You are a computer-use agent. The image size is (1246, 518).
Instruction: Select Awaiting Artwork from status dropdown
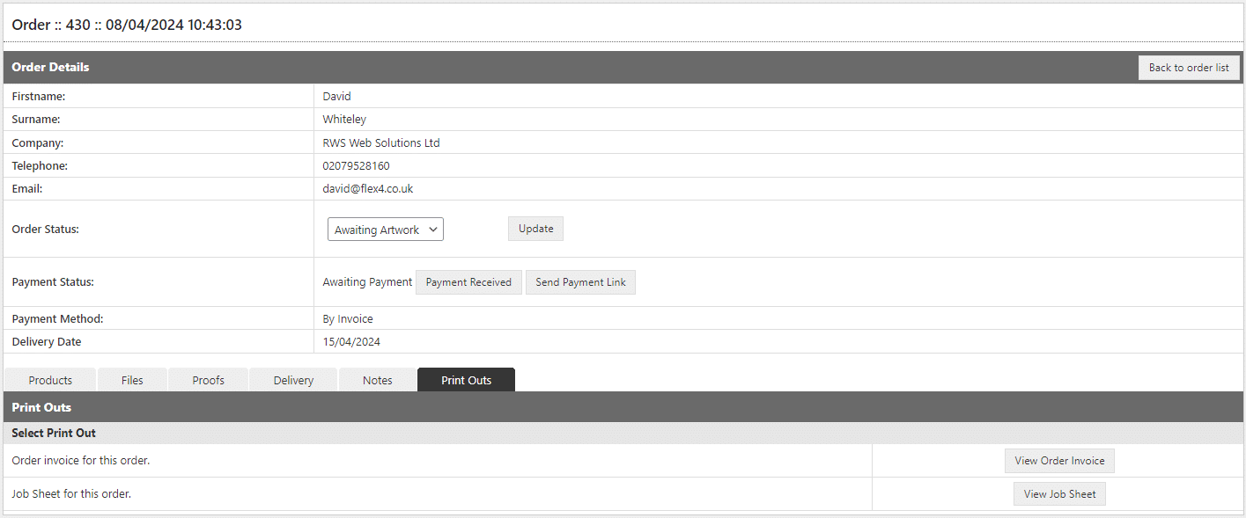pos(385,229)
